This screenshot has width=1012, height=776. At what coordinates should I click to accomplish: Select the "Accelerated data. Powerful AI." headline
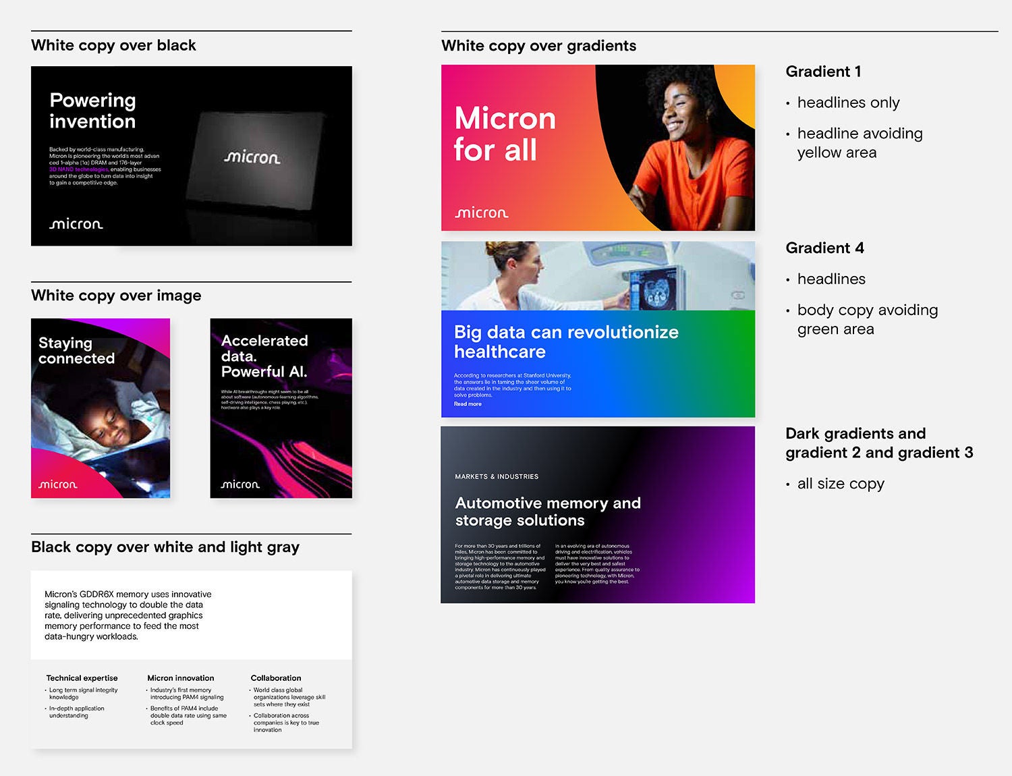tap(264, 356)
